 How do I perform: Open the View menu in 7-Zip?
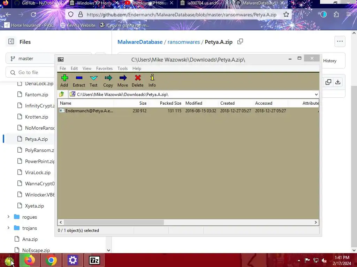point(87,68)
